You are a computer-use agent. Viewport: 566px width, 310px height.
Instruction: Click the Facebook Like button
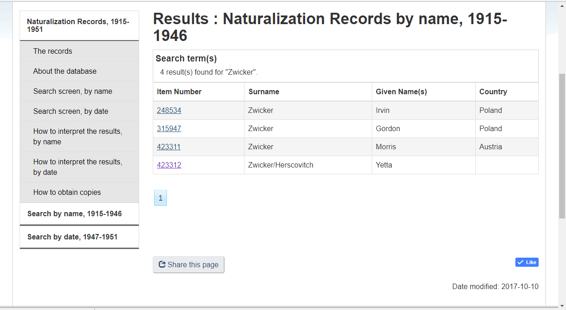point(527,262)
